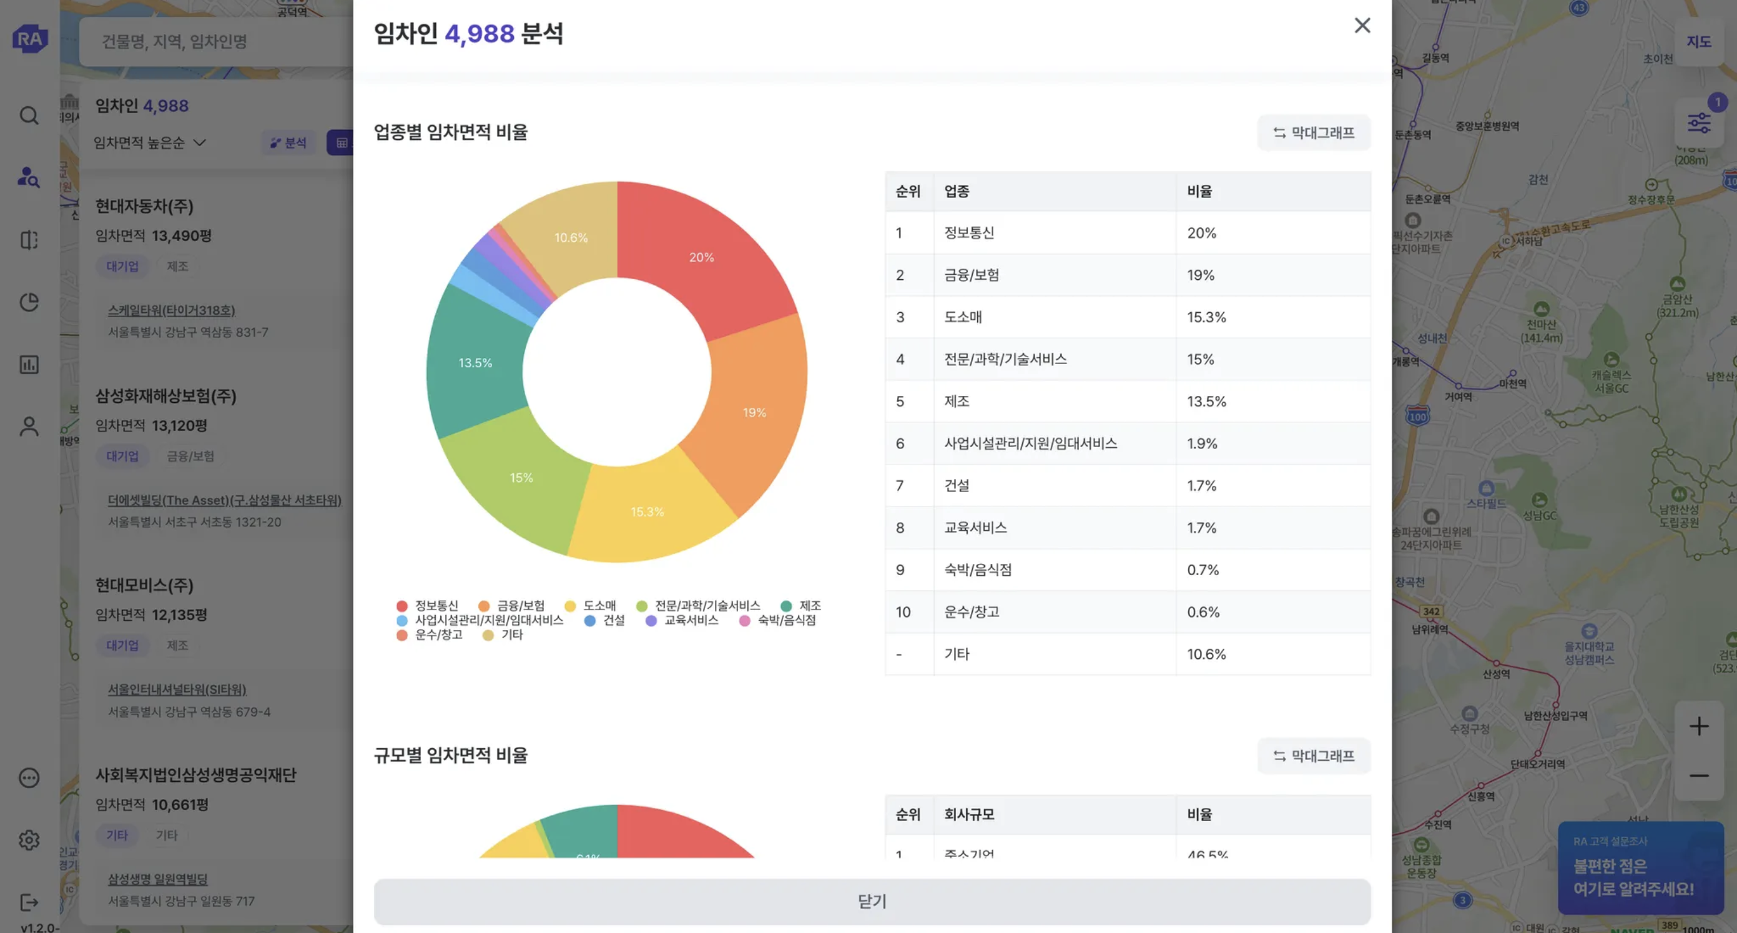Open the user profile sidebar icon
Screen dimensions: 1737x933
(x=29, y=427)
